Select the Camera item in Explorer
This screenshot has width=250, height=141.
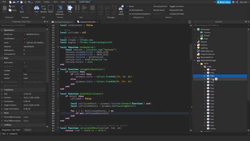coord(207,33)
